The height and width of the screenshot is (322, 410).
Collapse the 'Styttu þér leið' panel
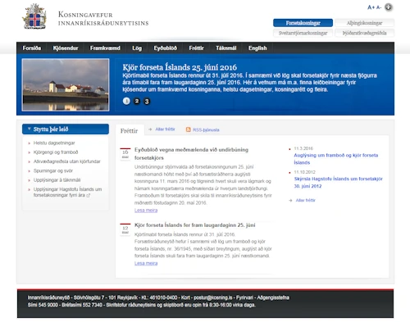coord(30,129)
